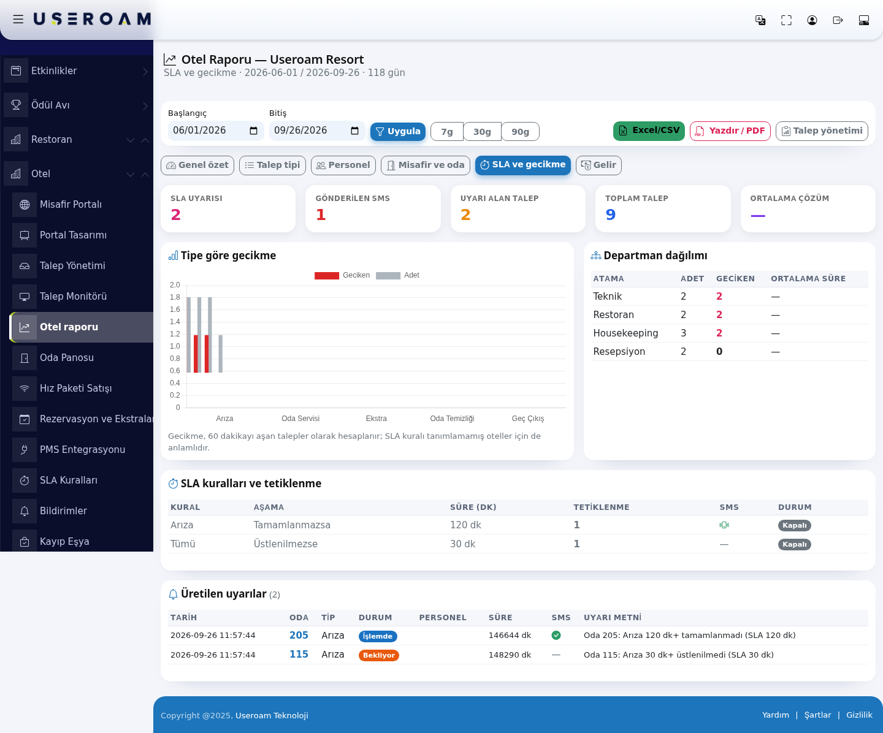Open the Yardım footer link
This screenshot has height=733, width=883.
point(776,715)
